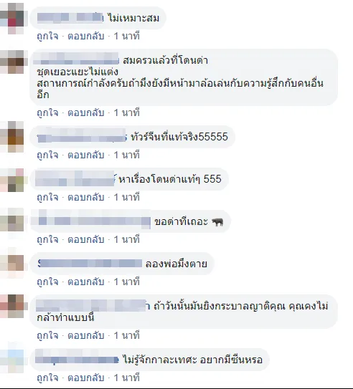Like the ทัวร์จีนที่แท้จริง55555 comment
The height and width of the screenshot is (389, 353).
pos(47,155)
